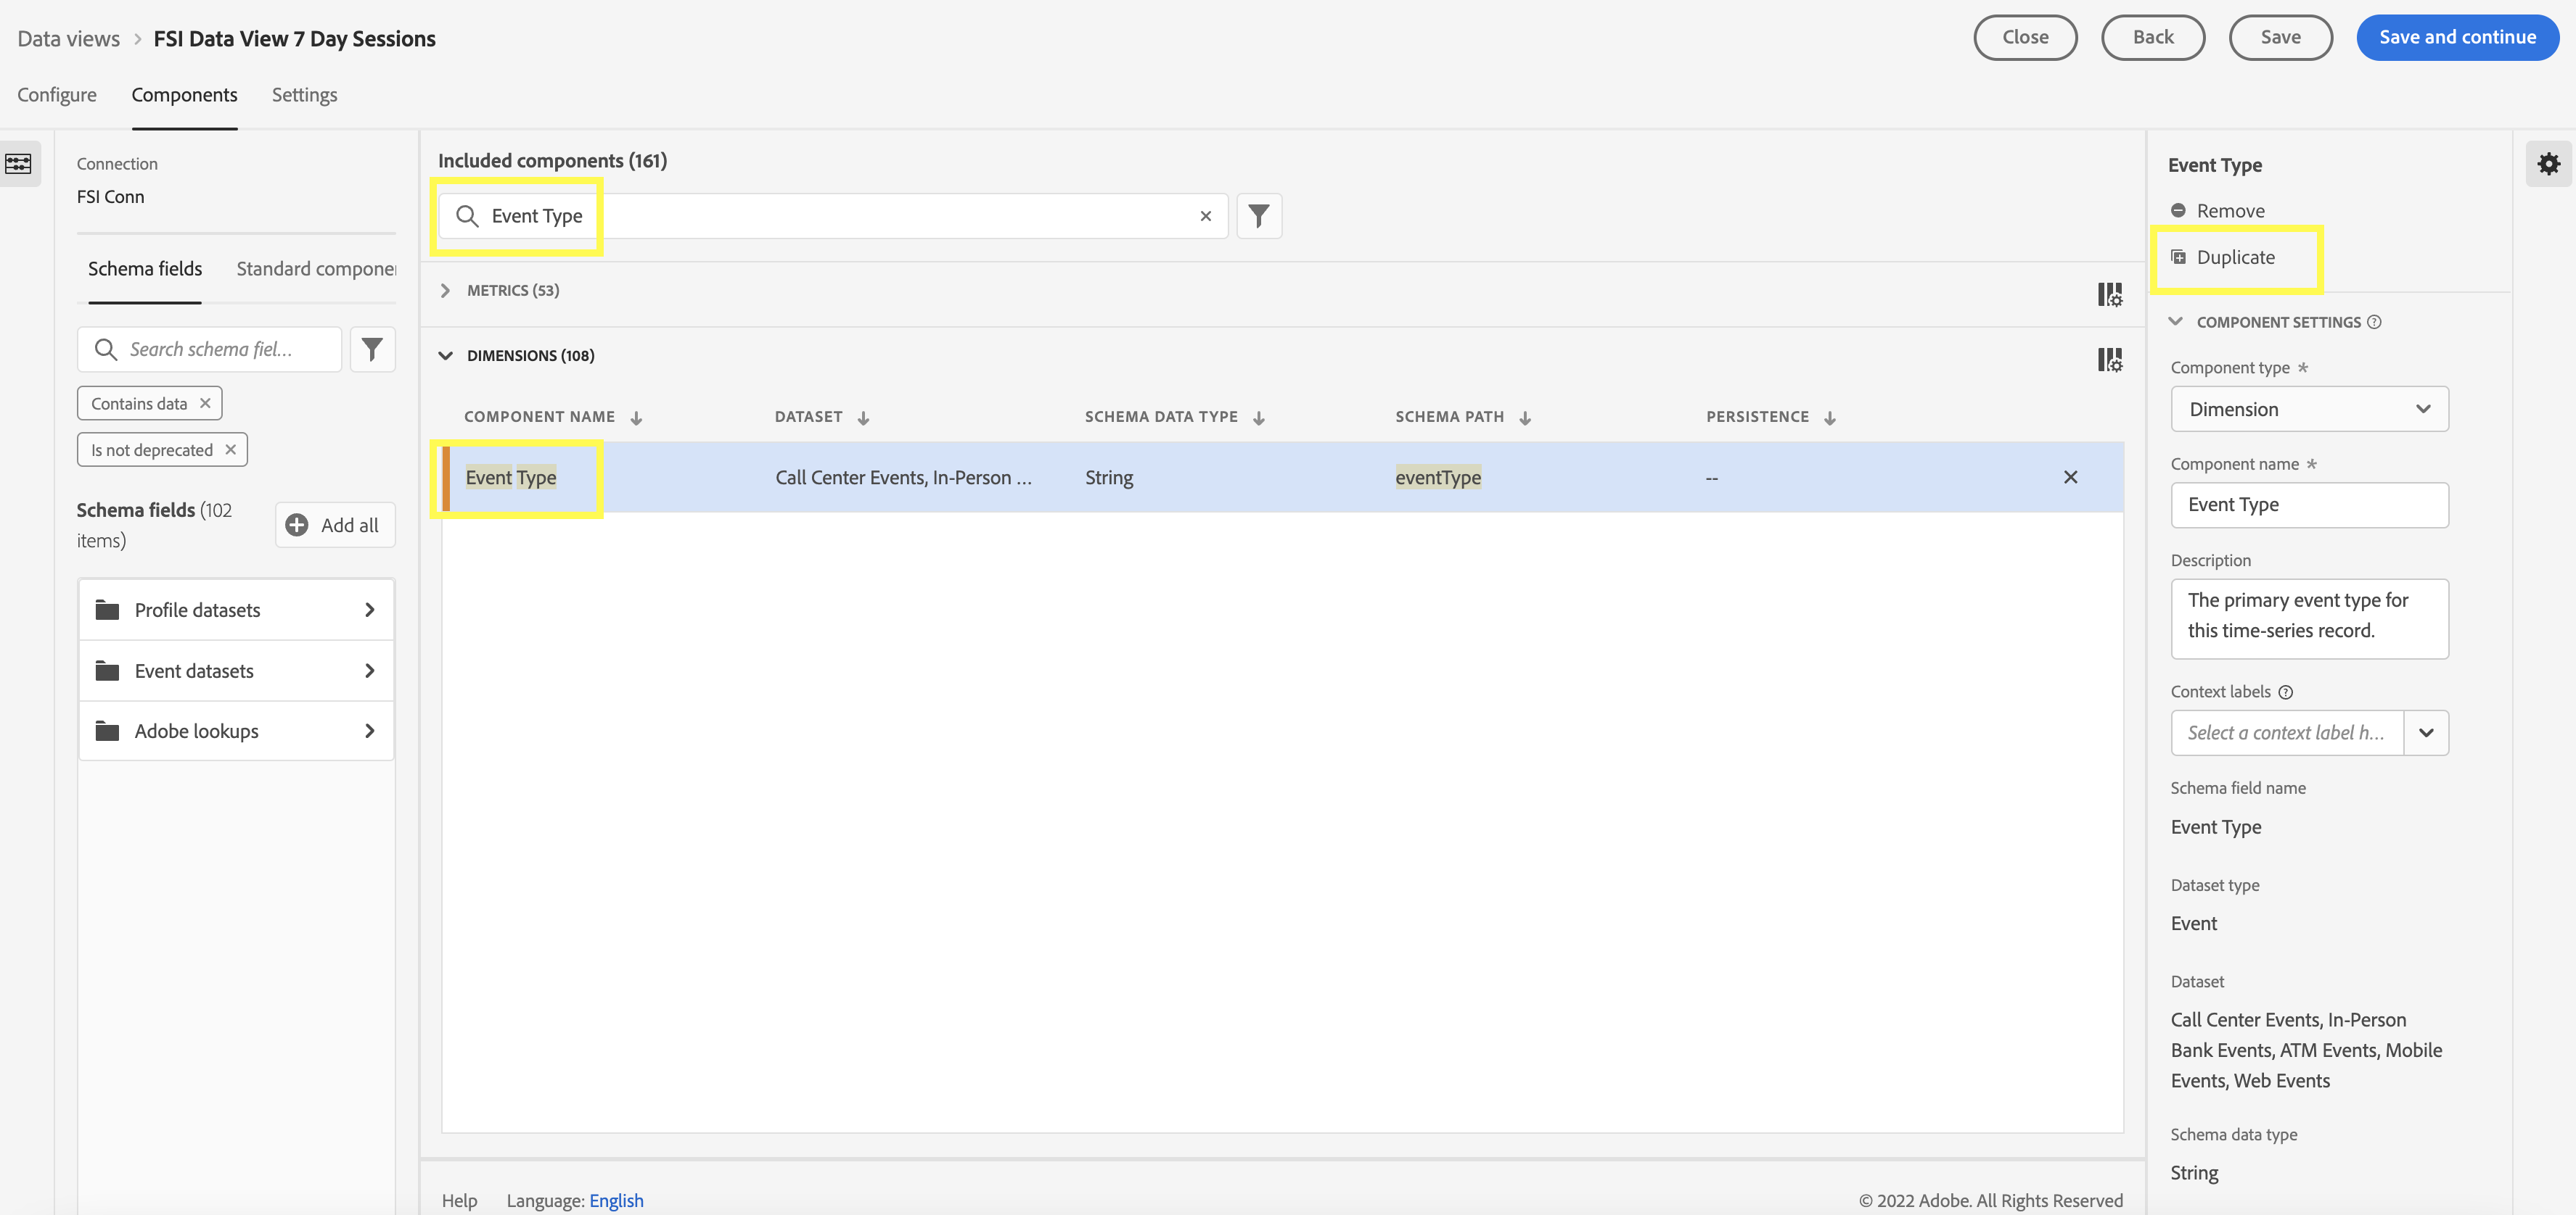
Task: Click Save and continue button
Action: coord(2457,38)
